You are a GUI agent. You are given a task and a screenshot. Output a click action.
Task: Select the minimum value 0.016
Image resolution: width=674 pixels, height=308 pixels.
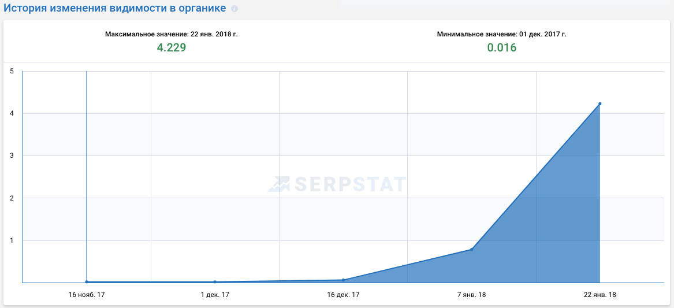(502, 48)
